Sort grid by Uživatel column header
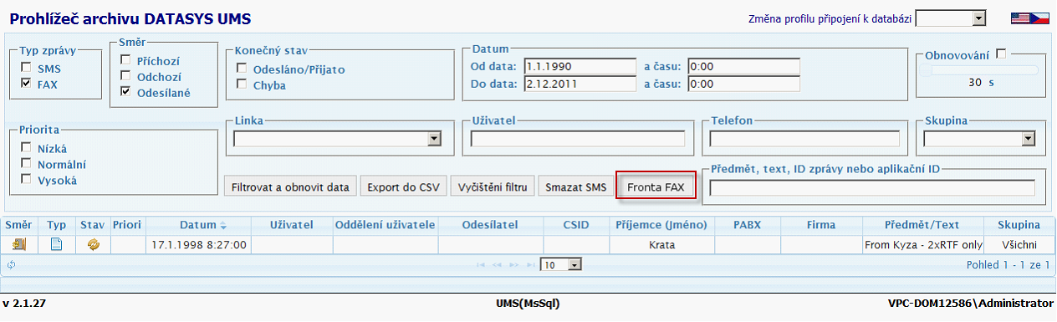This screenshot has width=1057, height=322. (x=292, y=225)
